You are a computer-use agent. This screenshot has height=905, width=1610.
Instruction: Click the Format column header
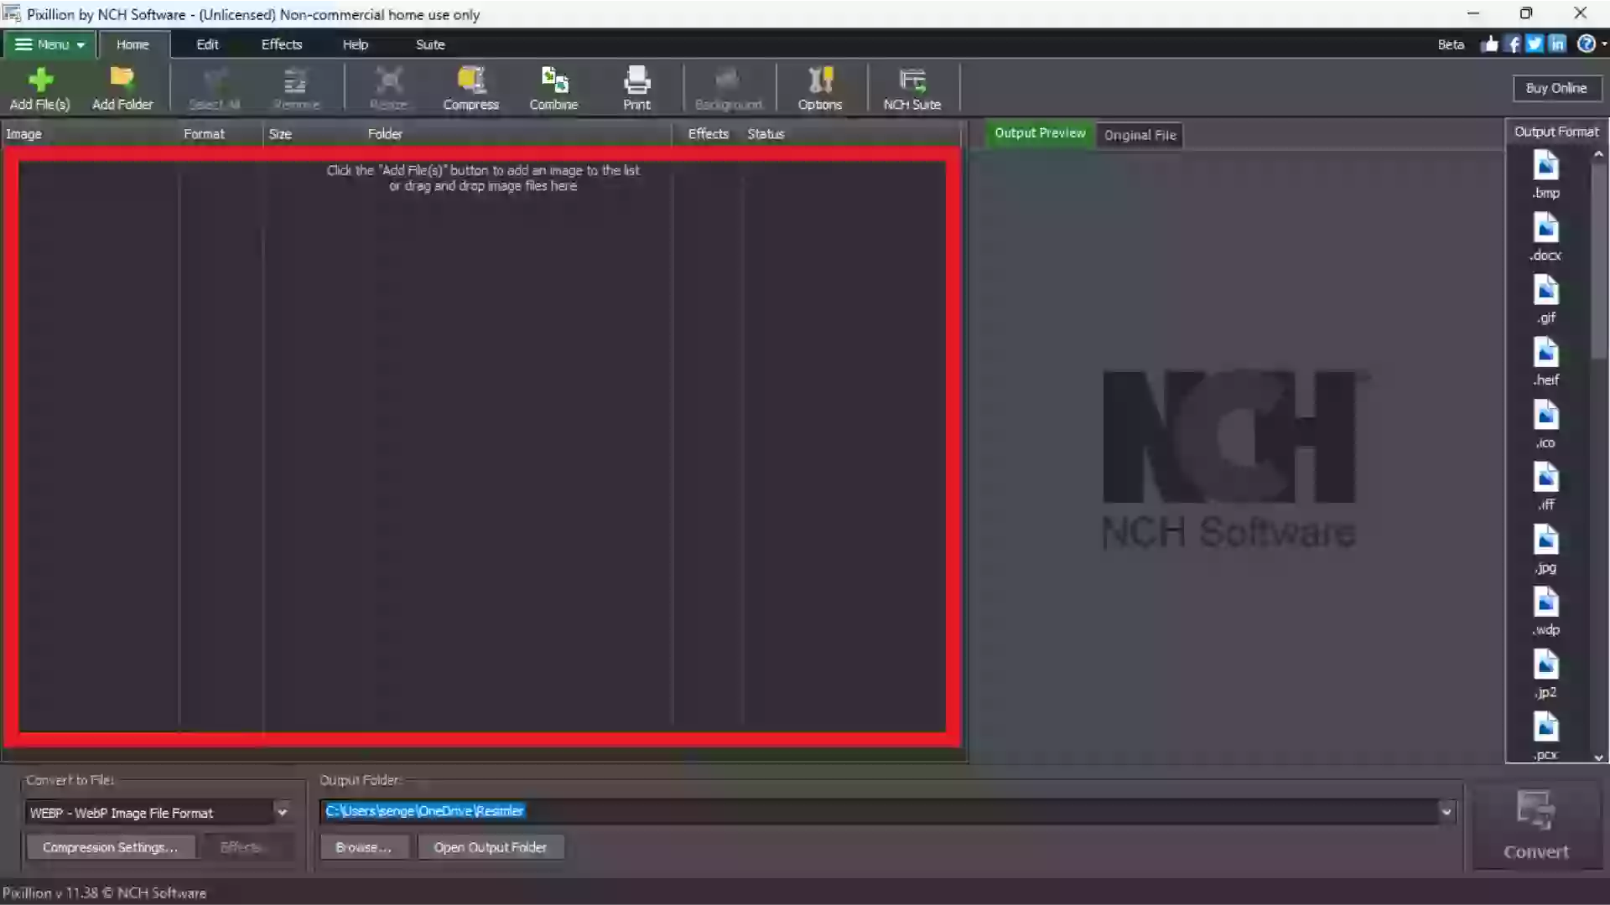tap(221, 134)
